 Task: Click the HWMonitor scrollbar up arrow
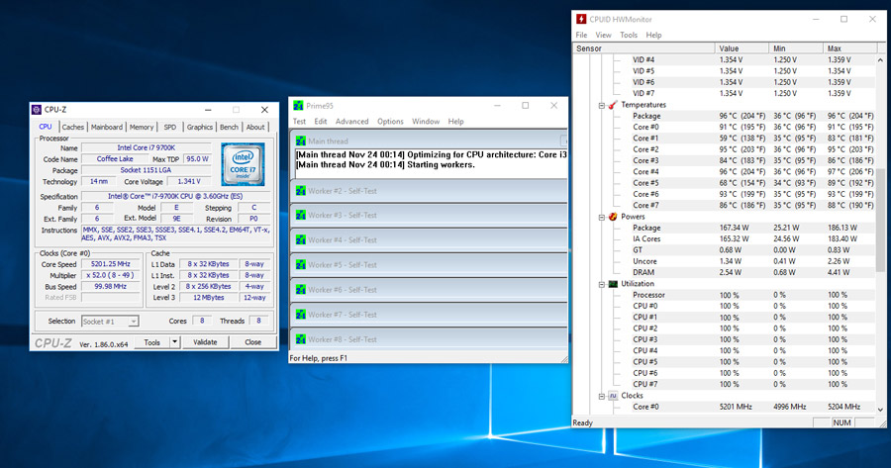[880, 59]
